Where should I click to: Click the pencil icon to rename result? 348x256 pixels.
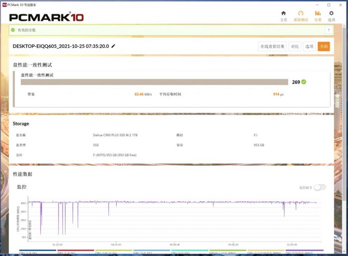113,46
